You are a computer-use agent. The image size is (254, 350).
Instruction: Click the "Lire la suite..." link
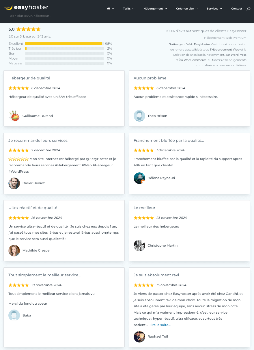[160, 325]
